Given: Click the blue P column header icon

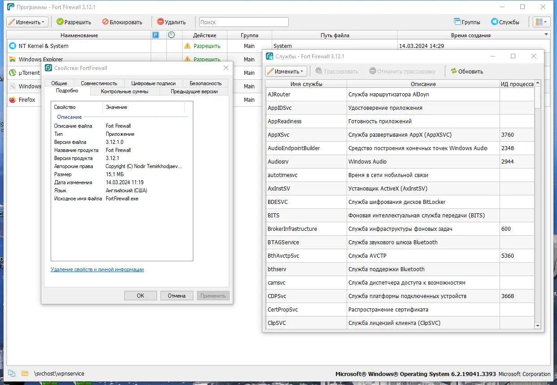Looking at the screenshot, I should (x=155, y=35).
